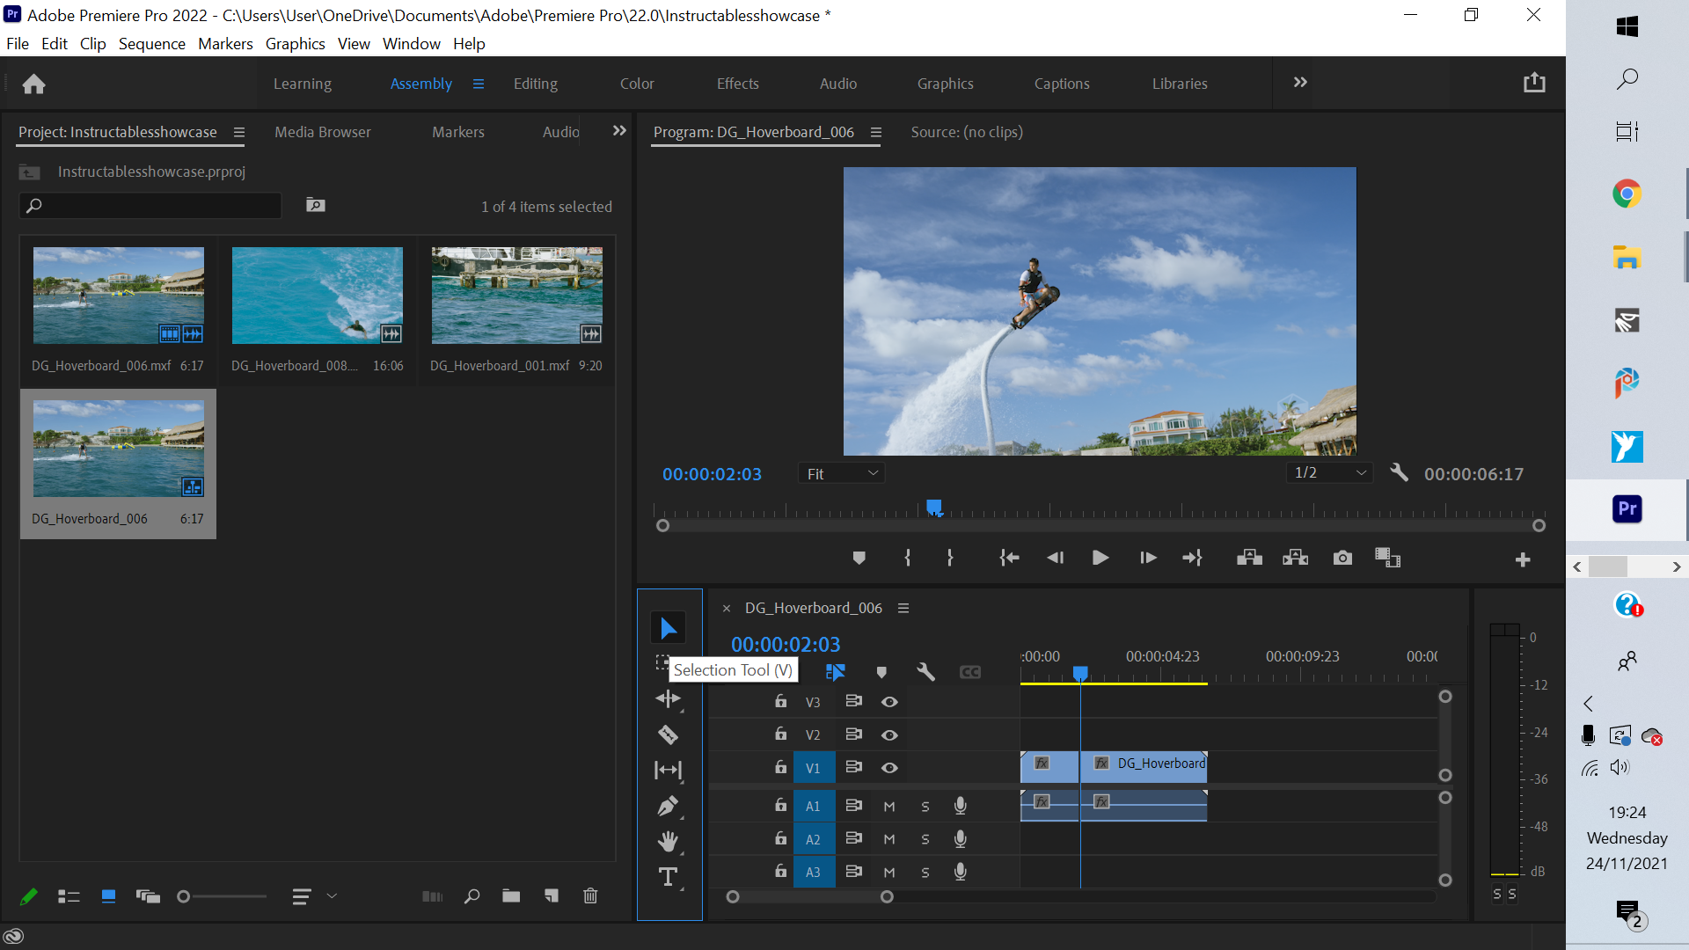Click the Add Marker button in Program monitor
Viewport: 1689px width, 950px height.
859,558
